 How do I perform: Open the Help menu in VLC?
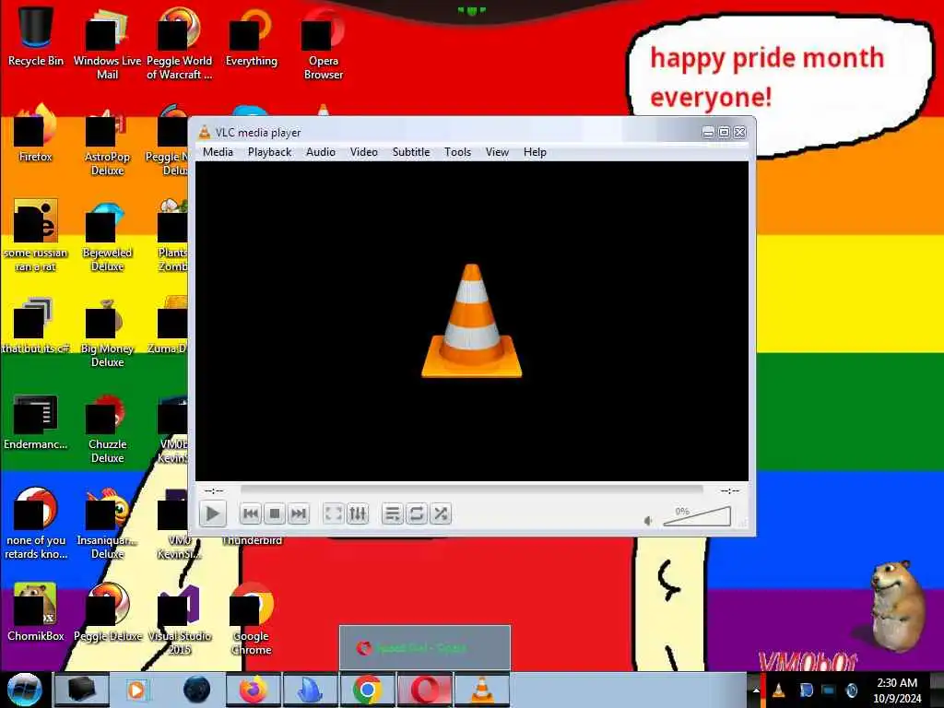pos(535,152)
